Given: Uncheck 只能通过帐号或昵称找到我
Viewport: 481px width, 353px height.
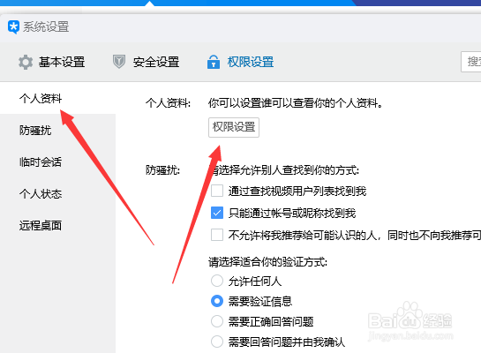Looking at the screenshot, I should coord(217,213).
